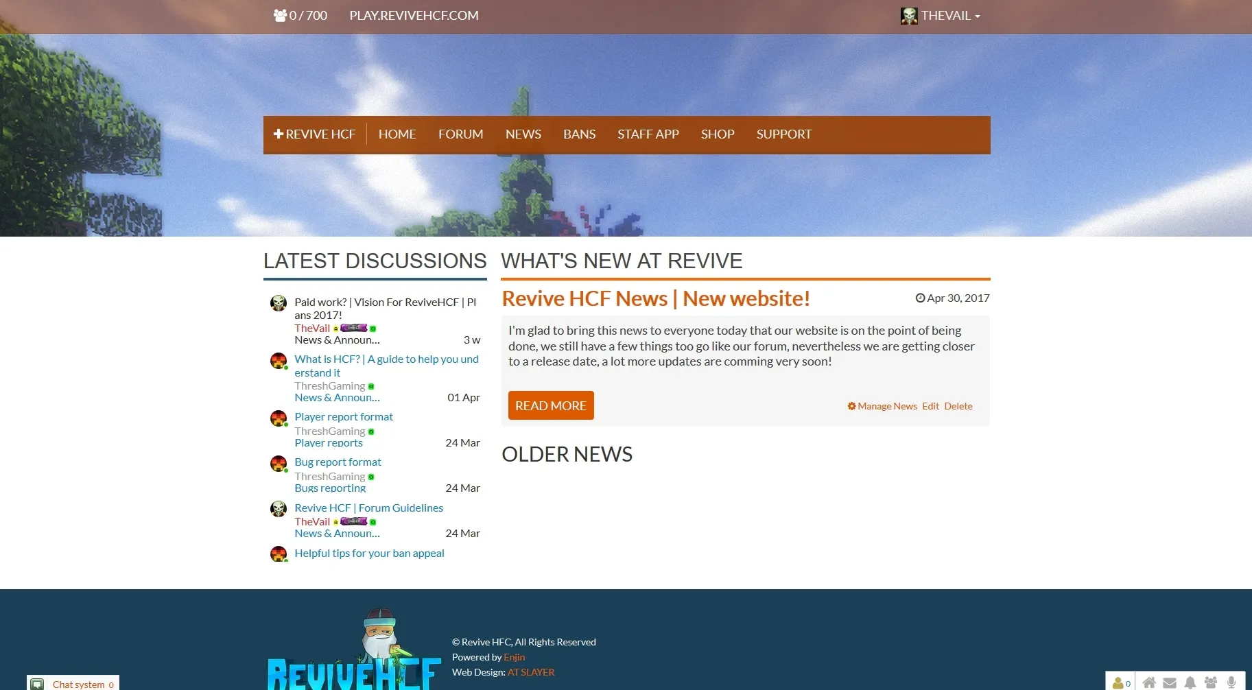Viewport: 1252px width, 690px height.
Task: Click the Edit news link
Action: click(930, 406)
